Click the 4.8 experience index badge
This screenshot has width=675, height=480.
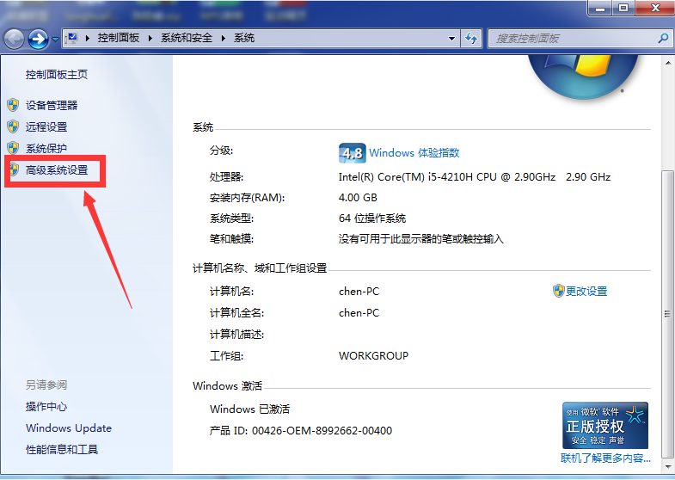tap(353, 153)
